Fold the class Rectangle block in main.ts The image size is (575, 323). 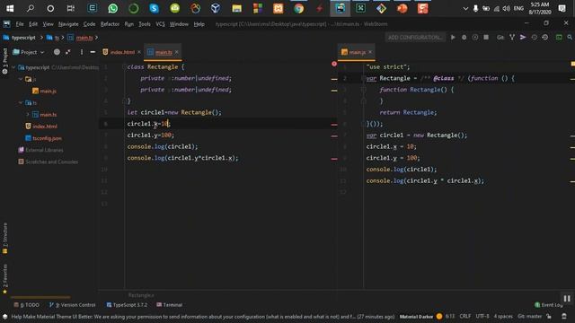124,67
